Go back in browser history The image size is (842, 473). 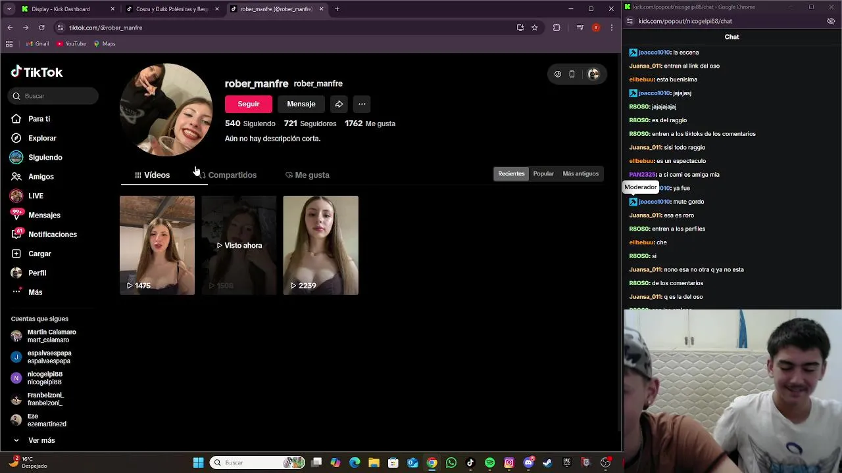pos(10,28)
